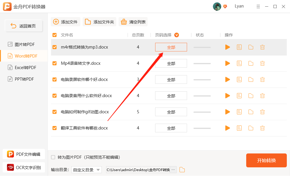Click the output path text field
Screen dimensions: 290x176
coord(138,170)
